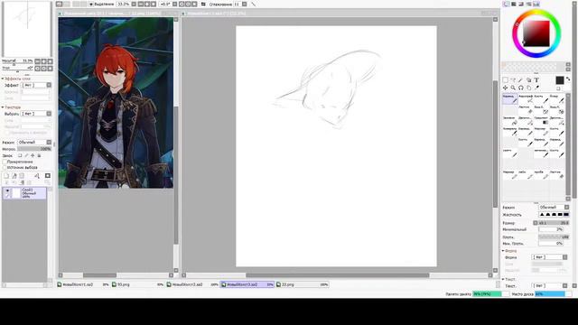This screenshot has height=325, width=578.
Task: Create a new layer
Action: point(6,176)
